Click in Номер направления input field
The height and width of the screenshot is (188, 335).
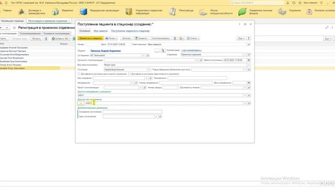[186, 83]
